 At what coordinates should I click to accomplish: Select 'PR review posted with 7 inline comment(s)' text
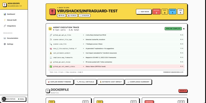pos(99,62)
